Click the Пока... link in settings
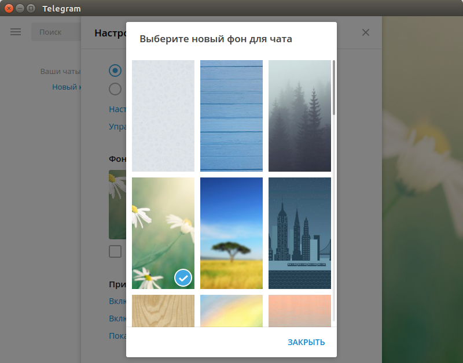This screenshot has height=363, width=463. point(117,336)
